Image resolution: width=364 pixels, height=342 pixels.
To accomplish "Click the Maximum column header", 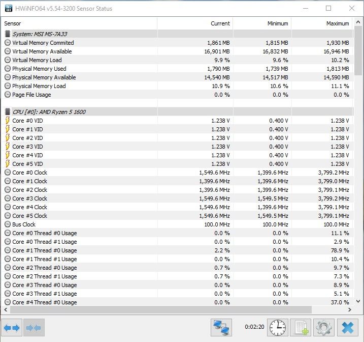I will pos(322,23).
